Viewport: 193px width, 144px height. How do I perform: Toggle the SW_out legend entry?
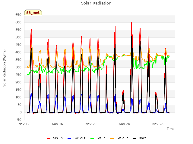76,138
